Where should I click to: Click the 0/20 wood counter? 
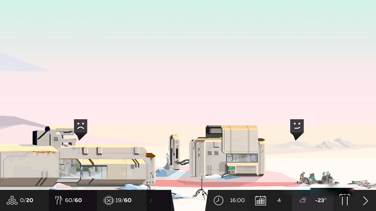27,200
